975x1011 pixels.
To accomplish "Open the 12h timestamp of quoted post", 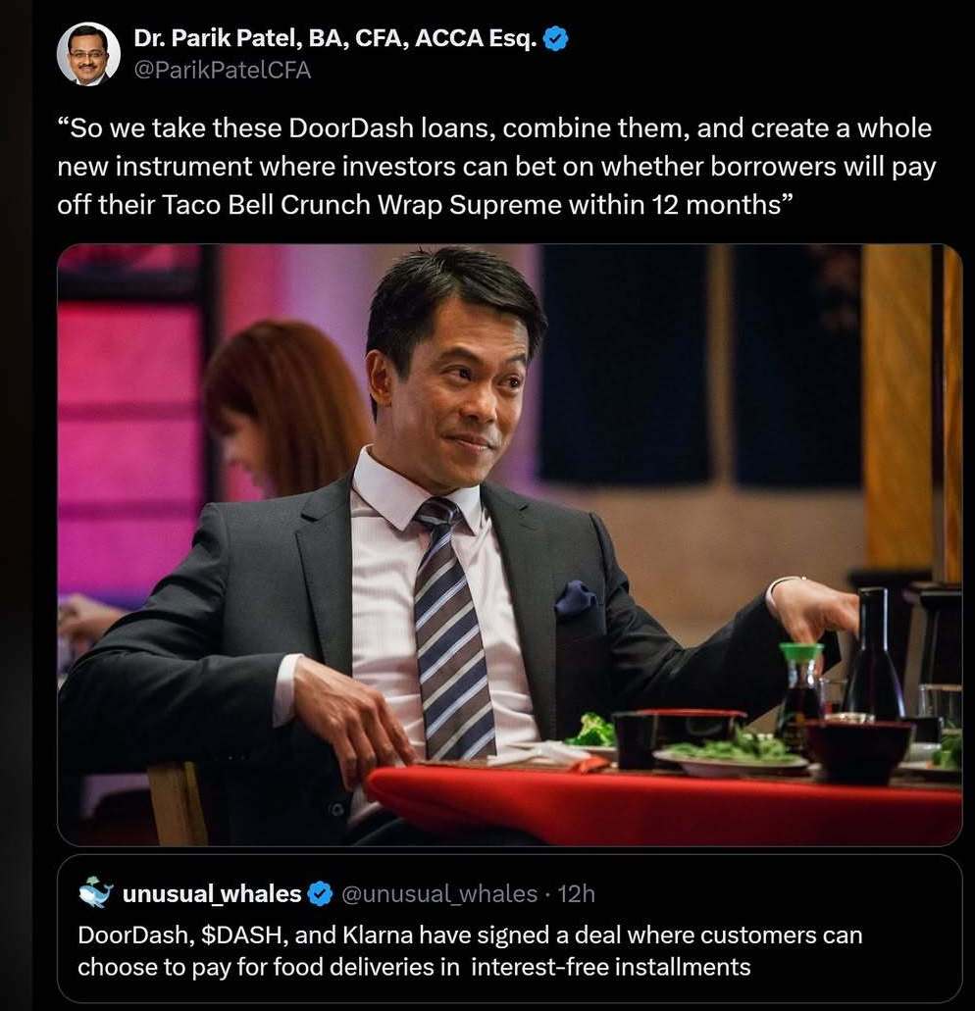I will tap(576, 893).
